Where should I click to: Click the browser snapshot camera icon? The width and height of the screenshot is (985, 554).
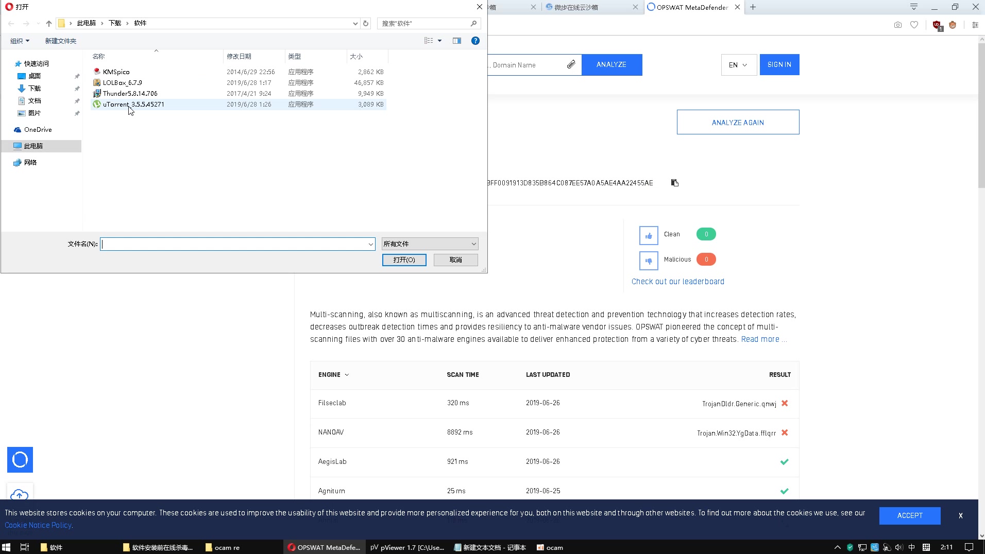(897, 25)
